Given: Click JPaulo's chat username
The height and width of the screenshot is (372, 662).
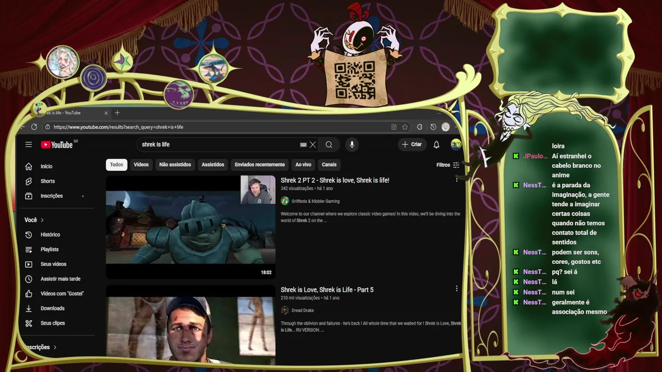Looking at the screenshot, I should (x=535, y=156).
